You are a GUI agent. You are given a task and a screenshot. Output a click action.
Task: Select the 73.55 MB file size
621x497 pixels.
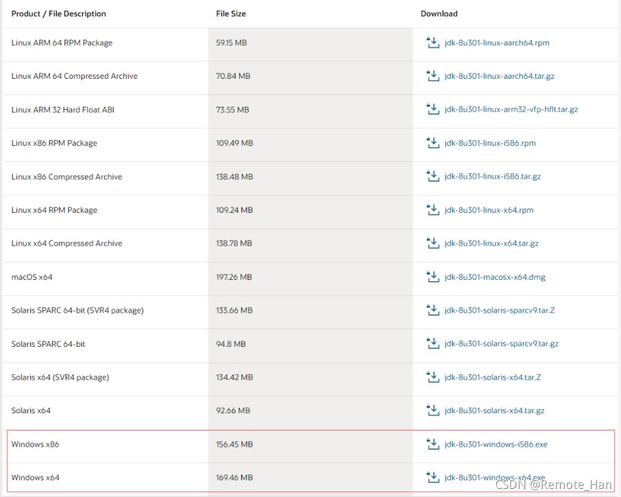233,110
